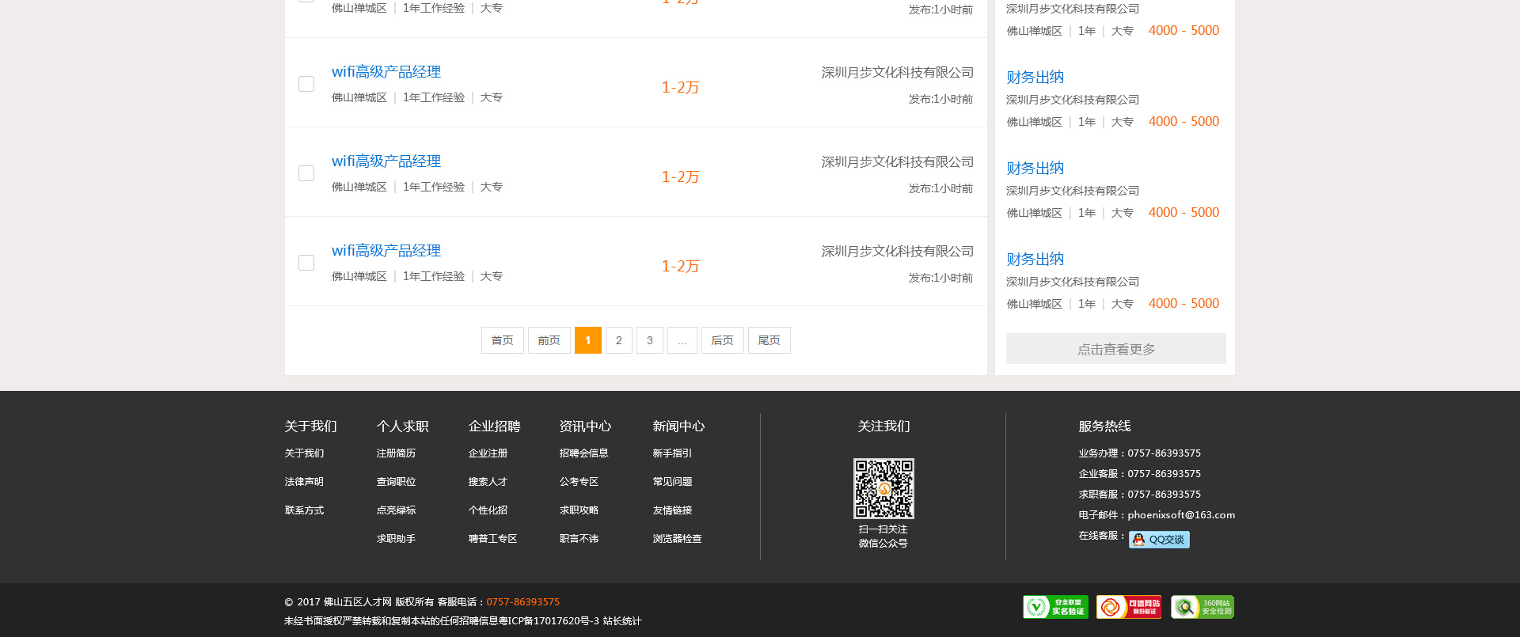Return to the first page with 首页
This screenshot has height=637, width=1520.
(502, 340)
